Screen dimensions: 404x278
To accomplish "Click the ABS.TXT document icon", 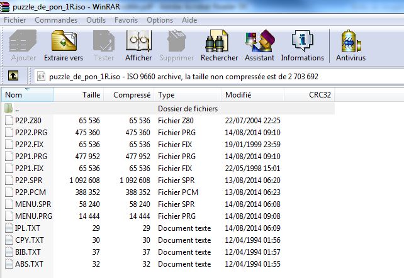I will pos(9,264).
